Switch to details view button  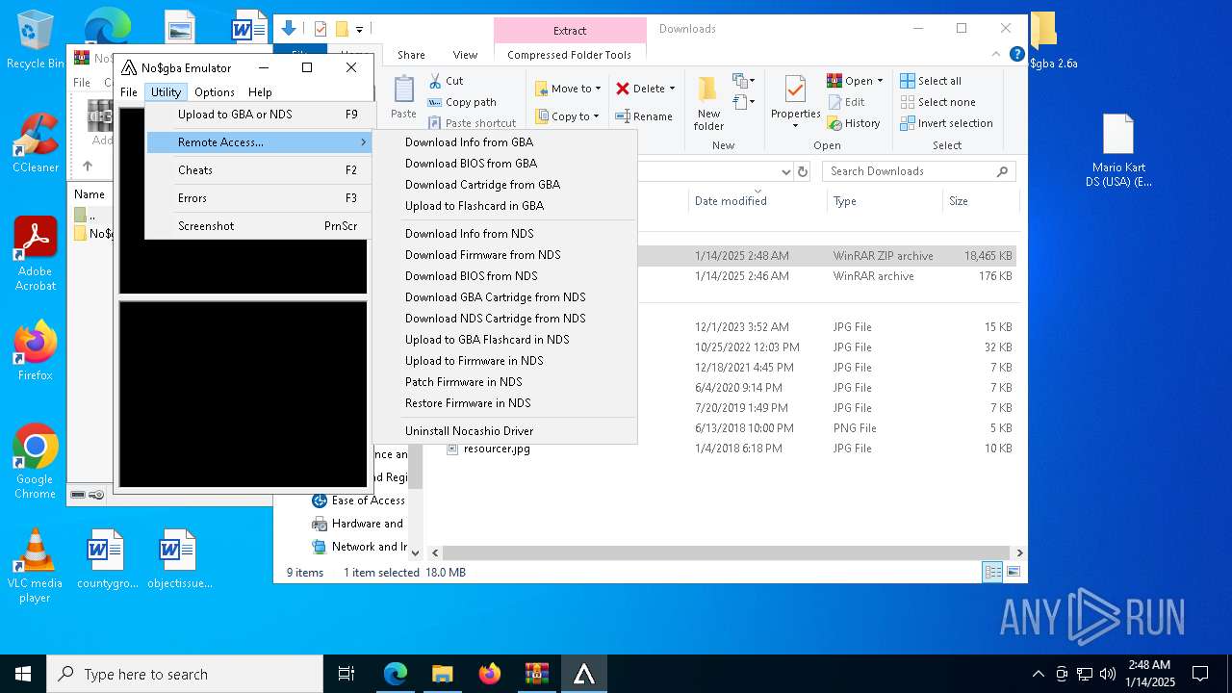tap(992, 572)
